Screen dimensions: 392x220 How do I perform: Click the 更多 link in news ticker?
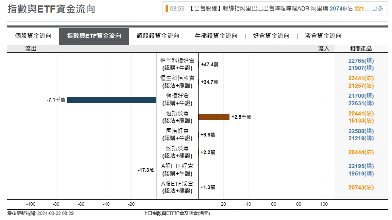[x=377, y=8]
